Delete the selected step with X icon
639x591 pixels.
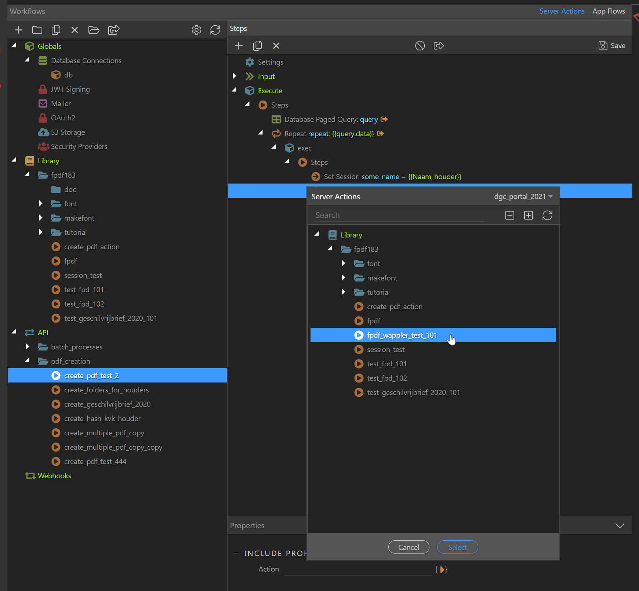tap(276, 46)
